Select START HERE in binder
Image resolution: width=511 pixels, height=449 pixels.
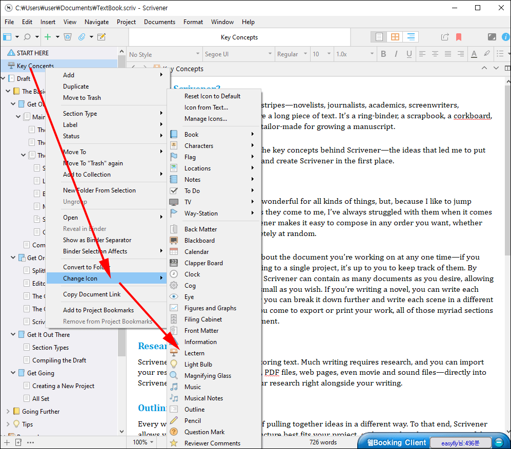click(x=33, y=53)
